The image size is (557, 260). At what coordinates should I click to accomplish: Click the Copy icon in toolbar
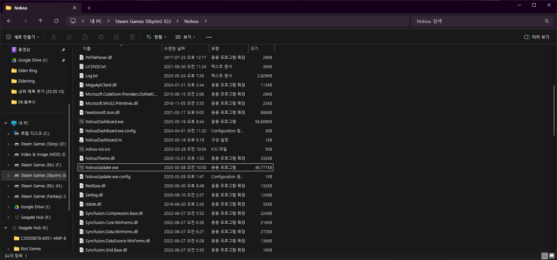(x=69, y=37)
